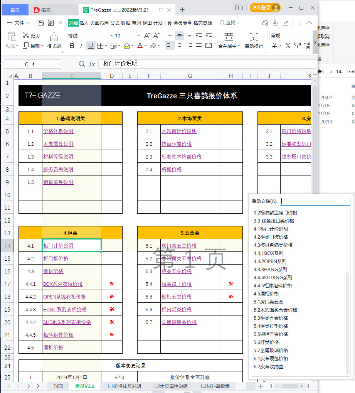Open the Name Box dropdown for C14

coord(59,64)
